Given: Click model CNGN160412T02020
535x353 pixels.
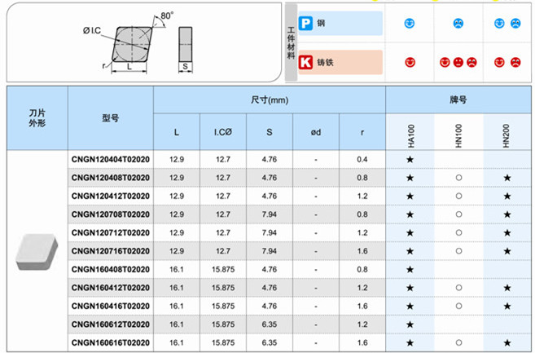Looking at the screenshot, I should pos(111,287).
